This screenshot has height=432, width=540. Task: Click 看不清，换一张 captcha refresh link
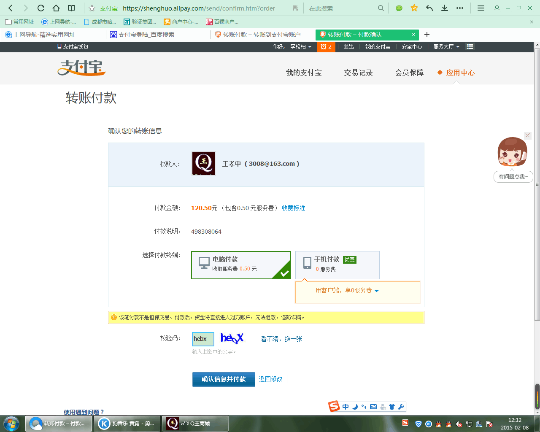pyautogui.click(x=281, y=339)
